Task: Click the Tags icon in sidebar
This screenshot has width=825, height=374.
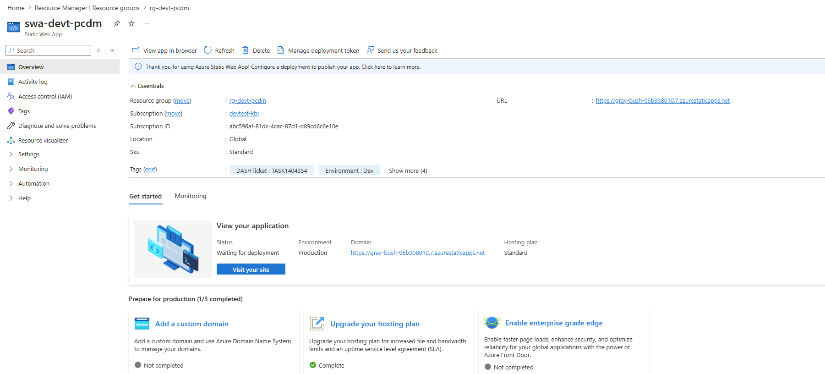Action: click(x=11, y=111)
